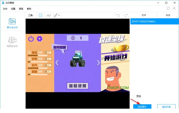Select the rectangle selection tool
This screenshot has height=113, width=179.
pyautogui.click(x=40, y=15)
